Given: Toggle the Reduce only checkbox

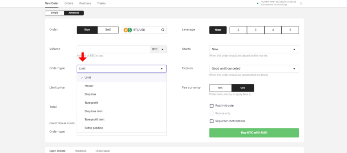Looking at the screenshot, I should tap(211, 114).
